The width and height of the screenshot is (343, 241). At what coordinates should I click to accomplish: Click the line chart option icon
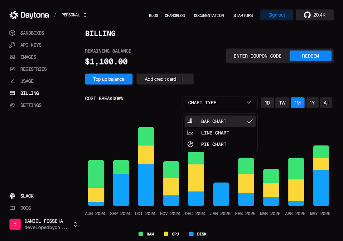(190, 133)
